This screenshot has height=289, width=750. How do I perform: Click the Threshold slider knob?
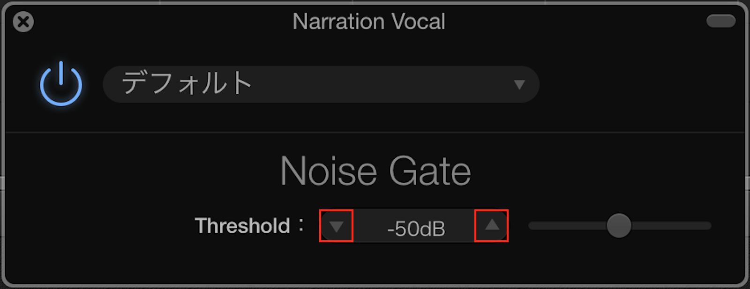coord(619,226)
